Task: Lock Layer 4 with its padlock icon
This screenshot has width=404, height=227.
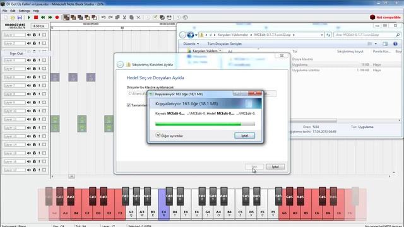Action: [34, 61]
